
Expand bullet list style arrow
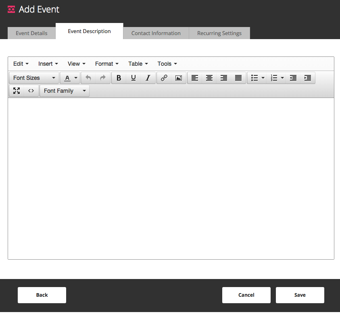point(263,78)
